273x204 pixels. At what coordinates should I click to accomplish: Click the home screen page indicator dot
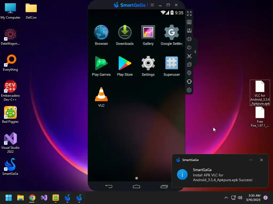click(137, 178)
